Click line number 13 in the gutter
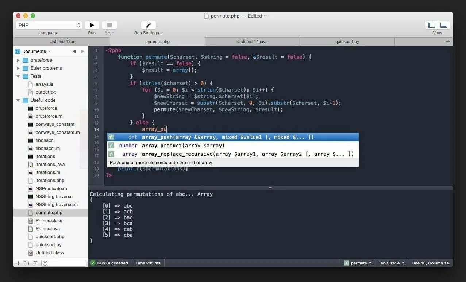This screenshot has width=466, height=282. [96, 130]
